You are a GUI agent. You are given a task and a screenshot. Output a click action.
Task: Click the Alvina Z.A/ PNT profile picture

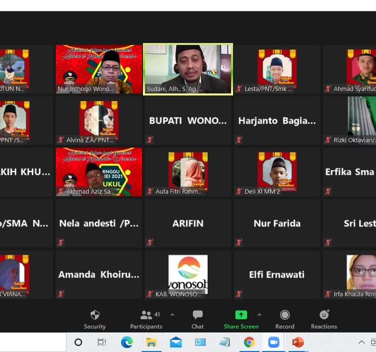[x=99, y=119]
